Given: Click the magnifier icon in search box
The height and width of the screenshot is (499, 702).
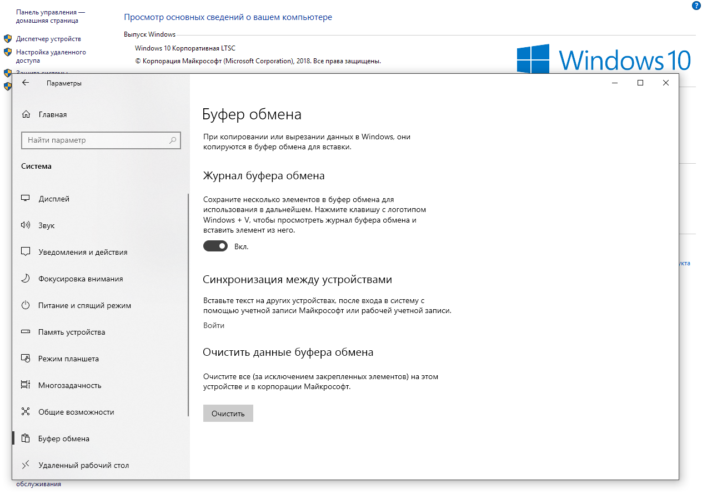Looking at the screenshot, I should (173, 140).
